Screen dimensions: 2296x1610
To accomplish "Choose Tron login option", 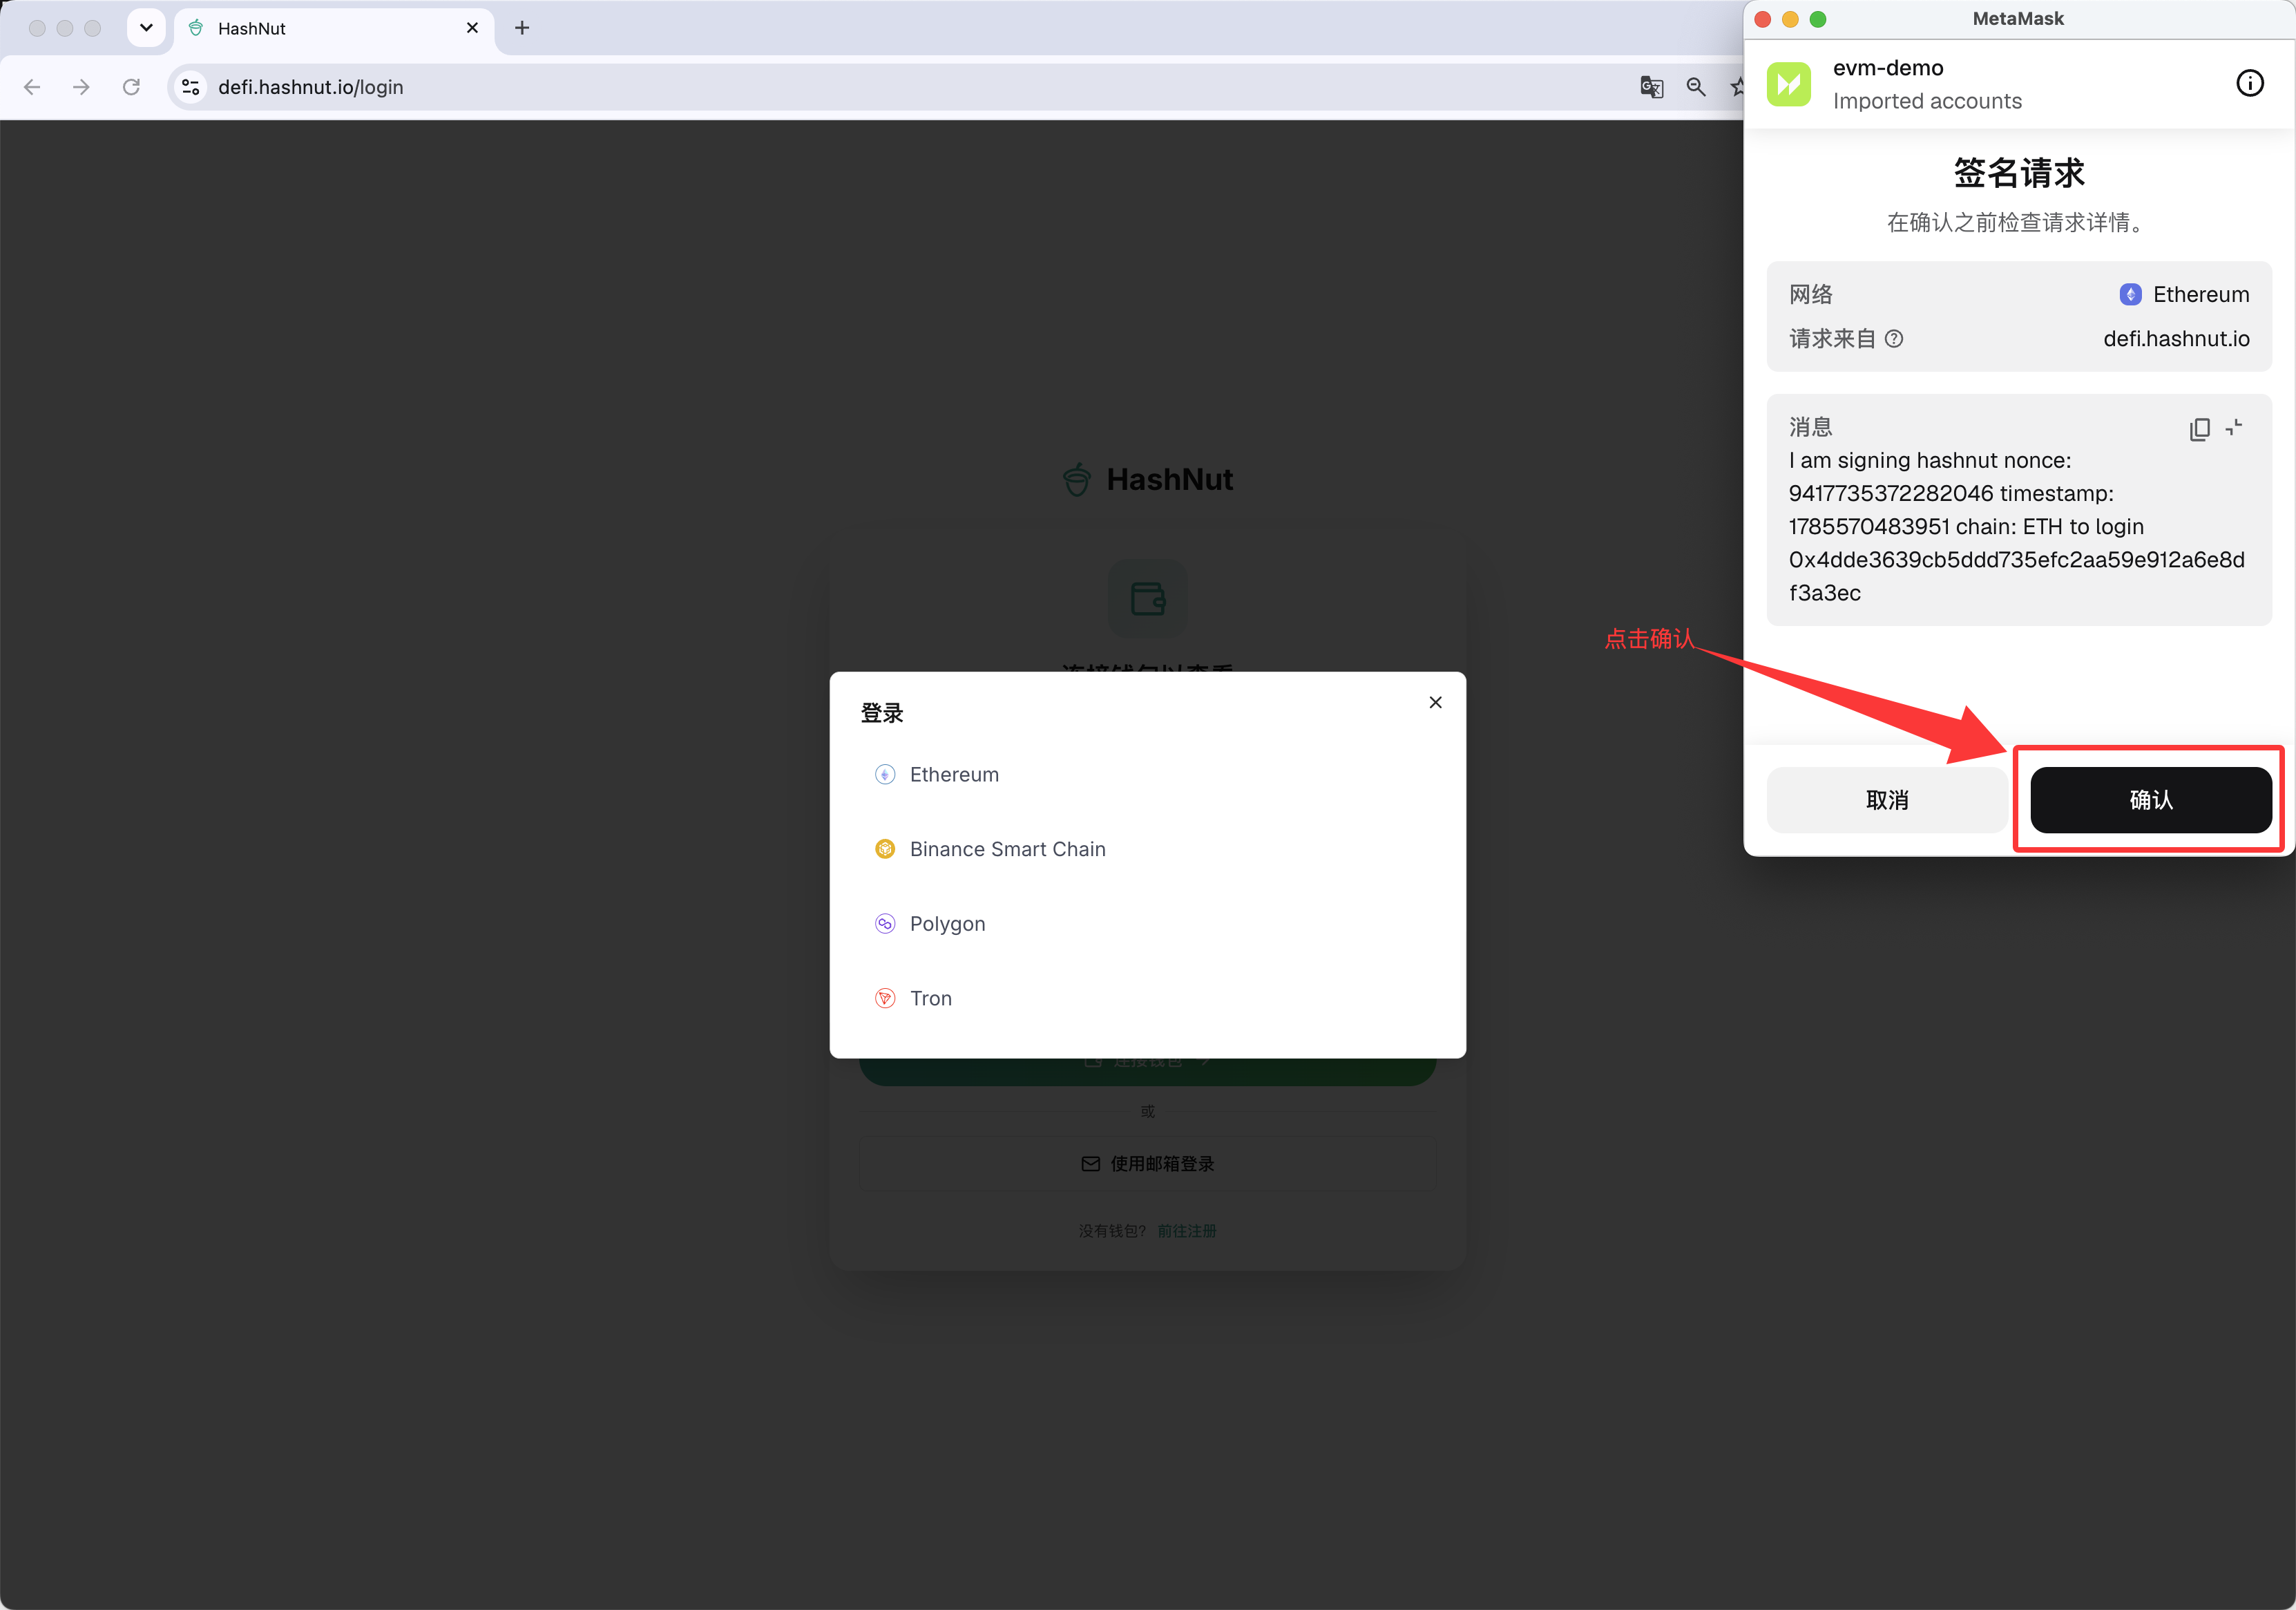I will [x=1147, y=998].
